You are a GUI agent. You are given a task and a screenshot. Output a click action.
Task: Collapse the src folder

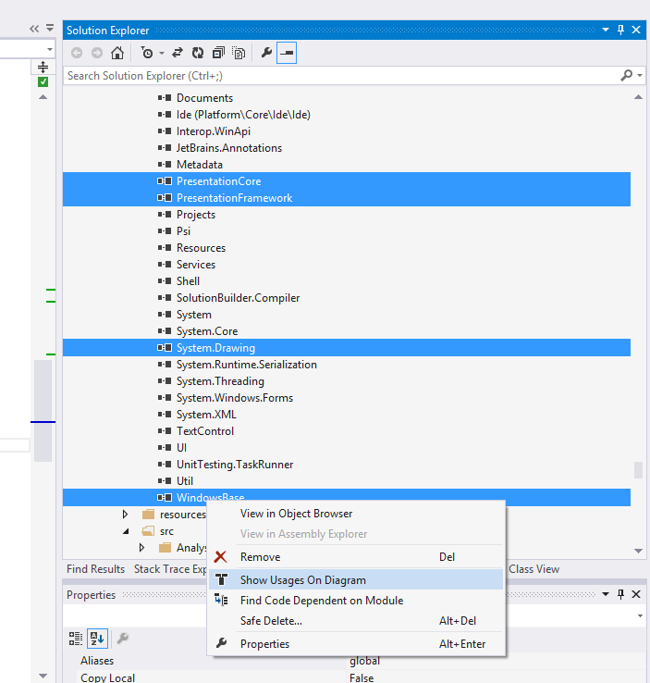126,531
